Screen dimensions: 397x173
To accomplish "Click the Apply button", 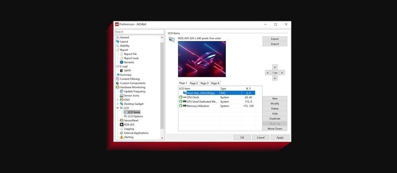I will click(280, 138).
